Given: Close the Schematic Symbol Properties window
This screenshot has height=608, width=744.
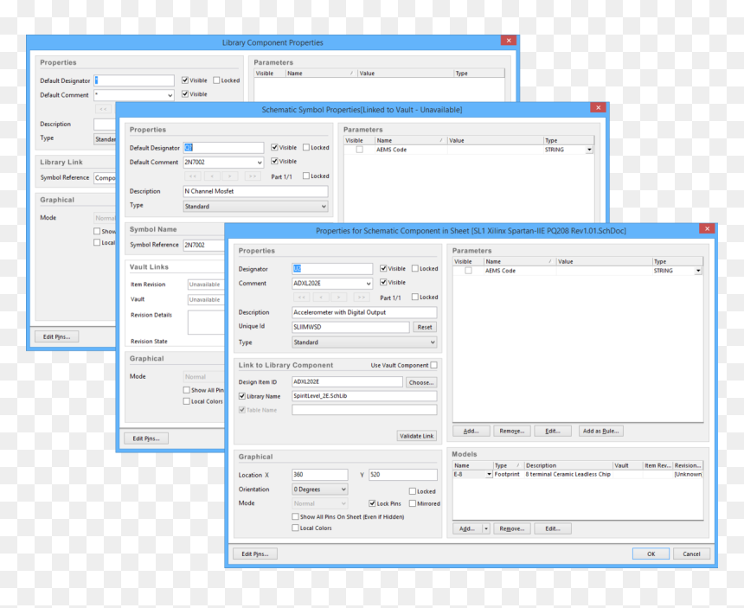Looking at the screenshot, I should coord(599,107).
